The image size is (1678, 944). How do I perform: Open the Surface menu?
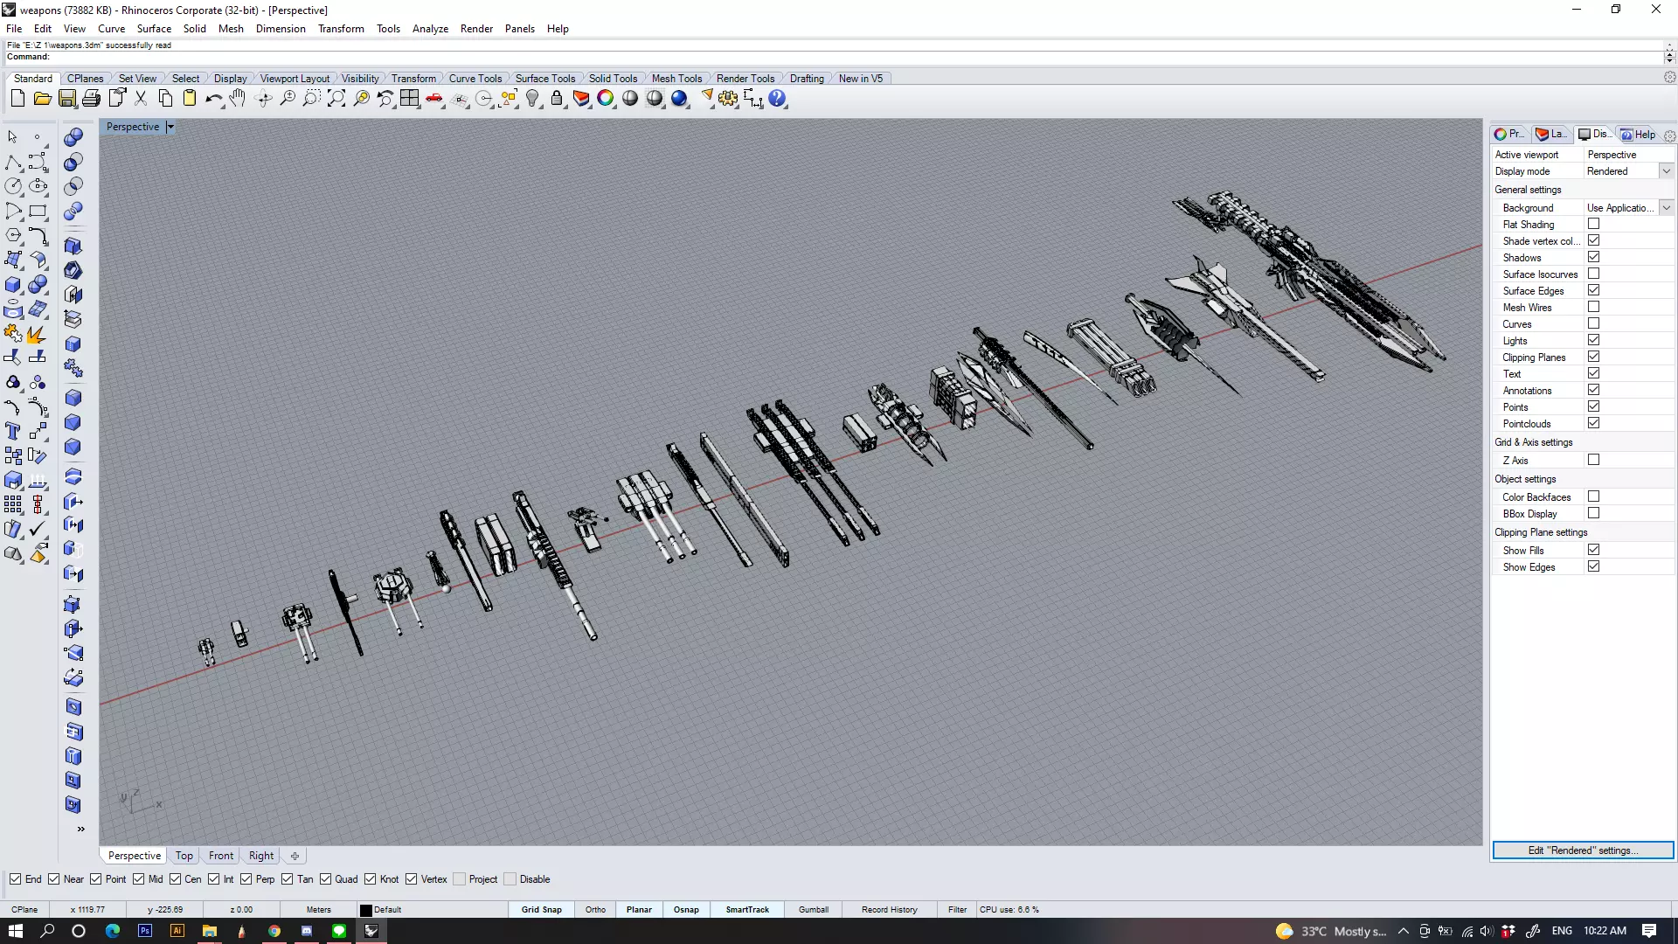pos(154,29)
